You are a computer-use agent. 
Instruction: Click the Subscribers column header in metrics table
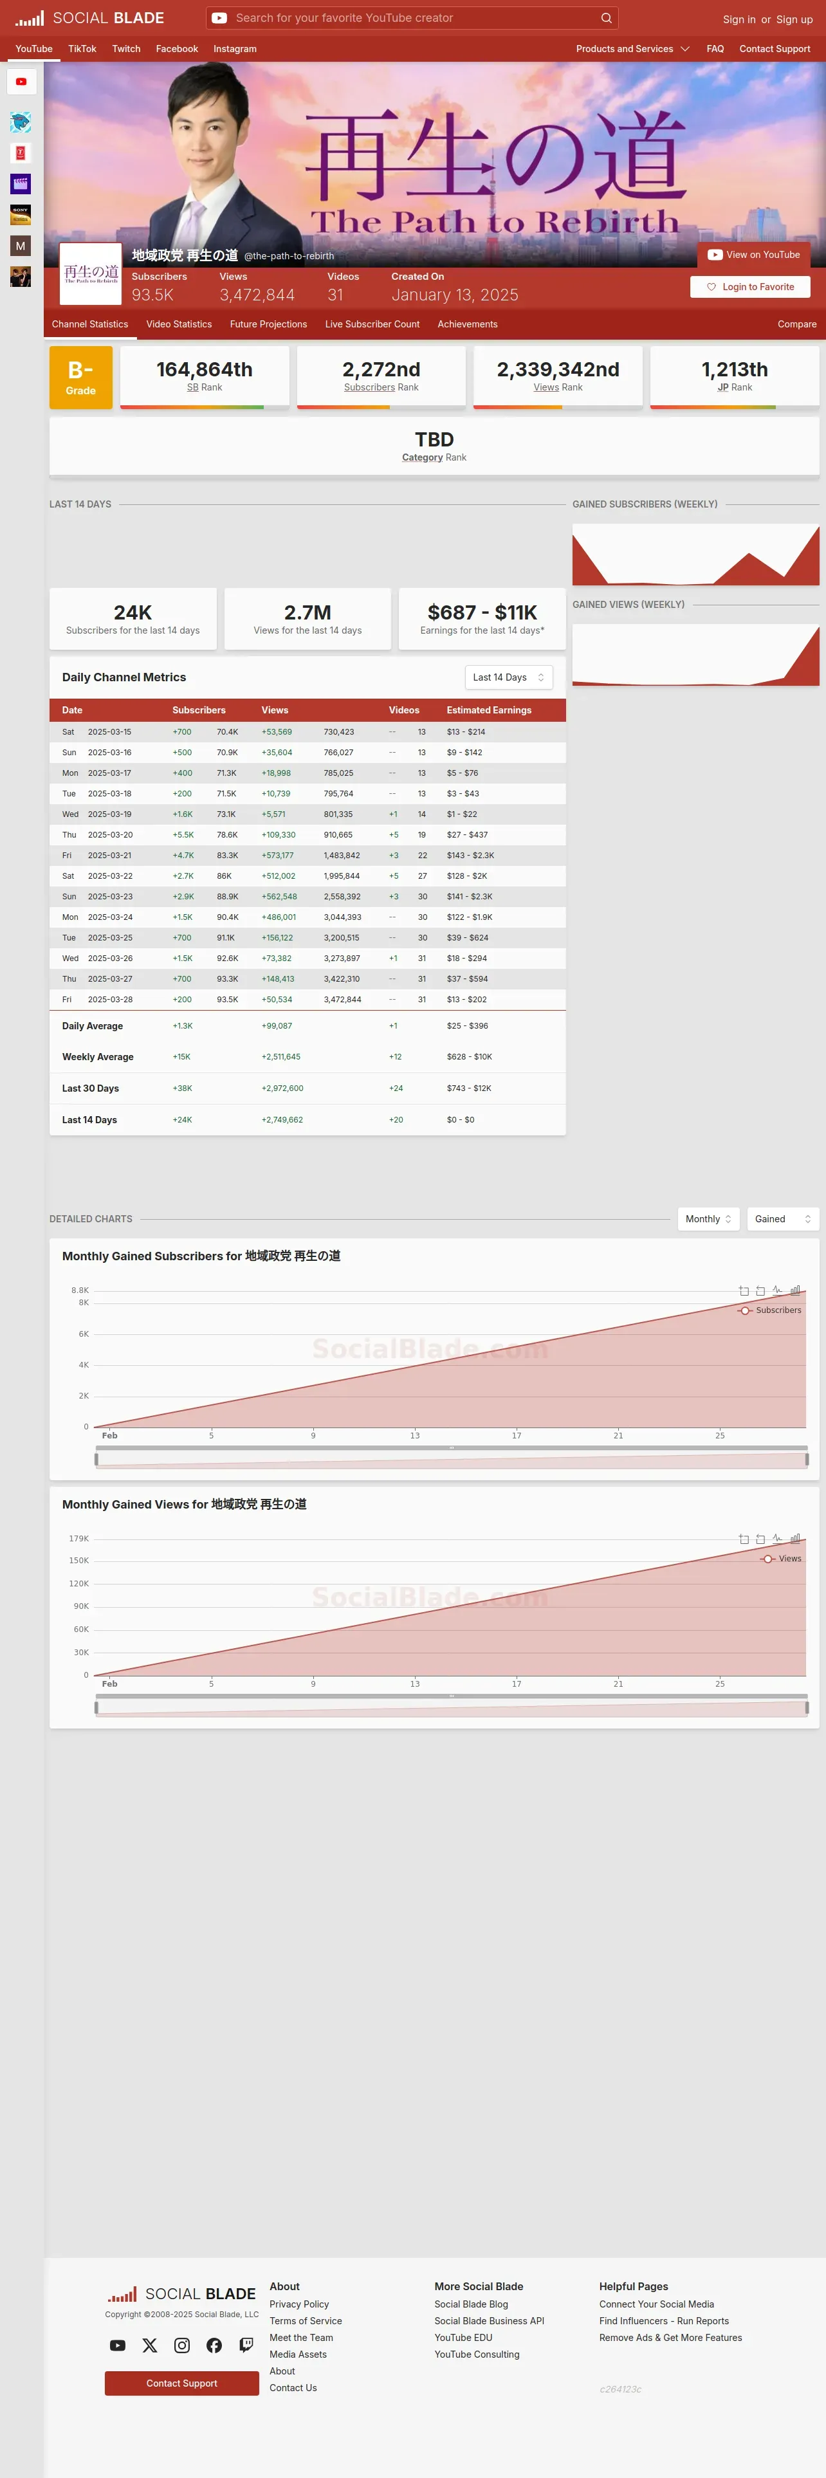click(199, 710)
